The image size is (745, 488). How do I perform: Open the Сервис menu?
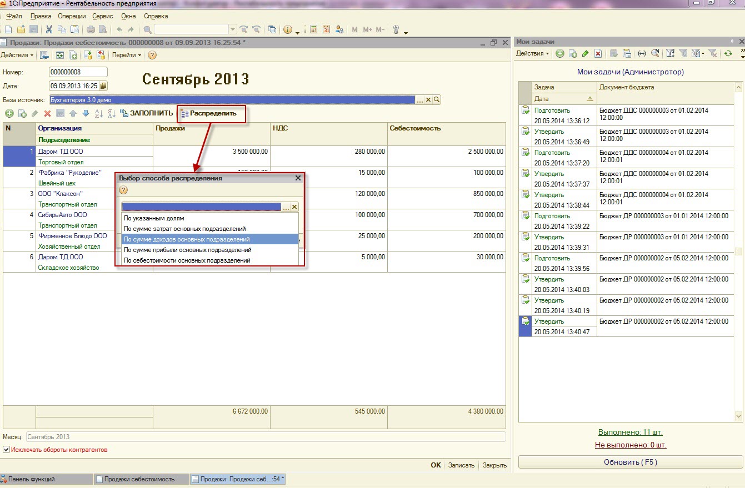(x=102, y=16)
